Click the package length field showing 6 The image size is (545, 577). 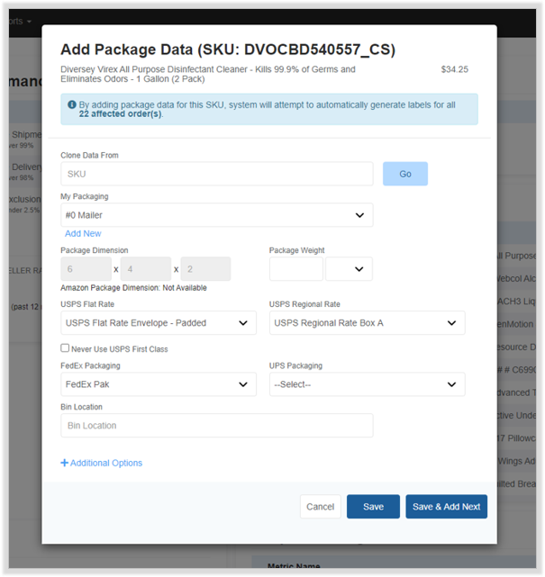click(86, 269)
